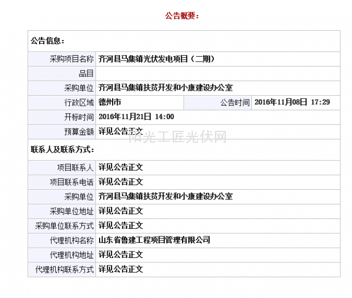The width and height of the screenshot is (352, 298).
Task: Click the empty 品目 value cell
Action: tap(218, 74)
